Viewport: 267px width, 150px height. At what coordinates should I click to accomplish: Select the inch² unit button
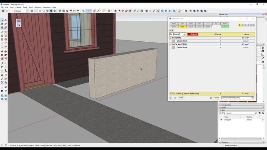[x=174, y=27]
